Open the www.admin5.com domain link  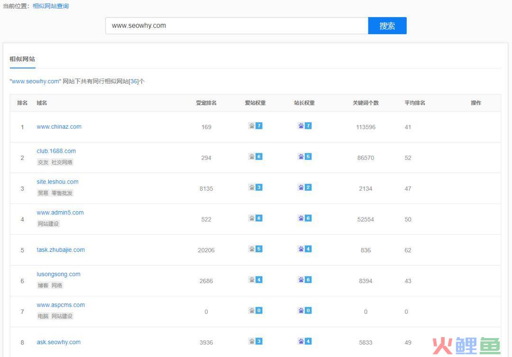point(60,213)
